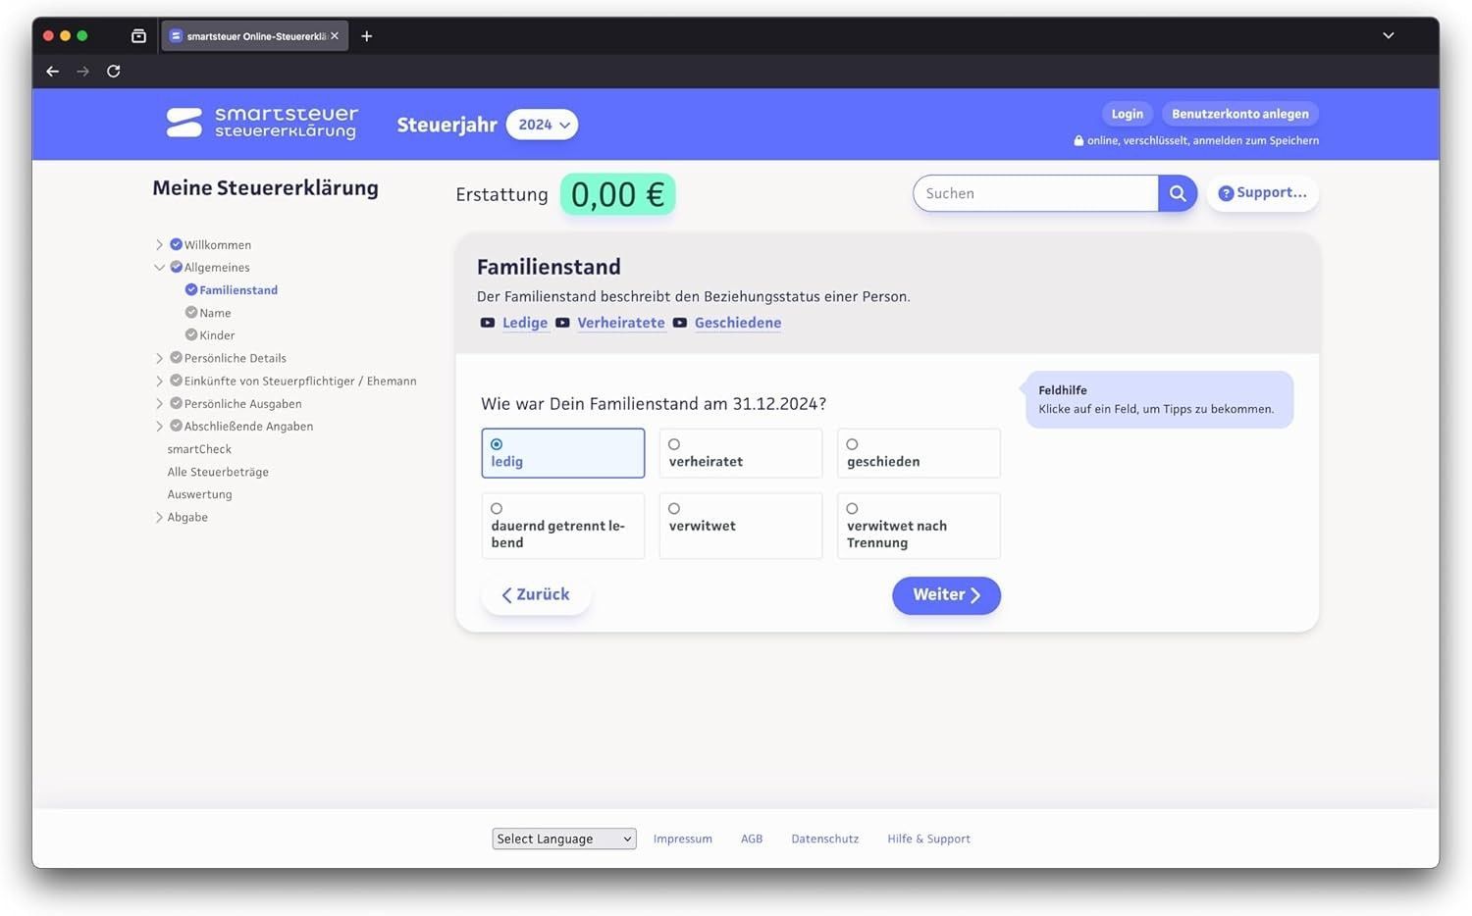Image resolution: width=1472 pixels, height=916 pixels.
Task: Click the browser back arrow
Action: click(x=53, y=72)
